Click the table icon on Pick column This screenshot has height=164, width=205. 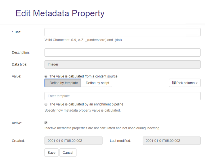point(174,83)
